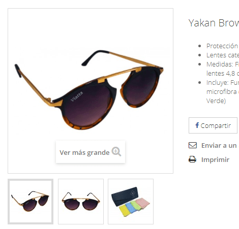
Task: Click the Lentes cate bullet line
Action: click(x=223, y=55)
